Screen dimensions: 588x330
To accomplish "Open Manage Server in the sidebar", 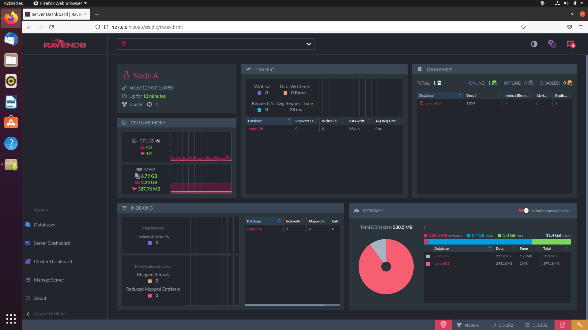I will (x=49, y=280).
